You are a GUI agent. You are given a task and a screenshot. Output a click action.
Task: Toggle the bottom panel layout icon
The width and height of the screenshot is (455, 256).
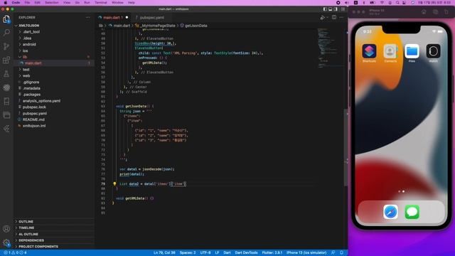pyautogui.click(x=330, y=9)
